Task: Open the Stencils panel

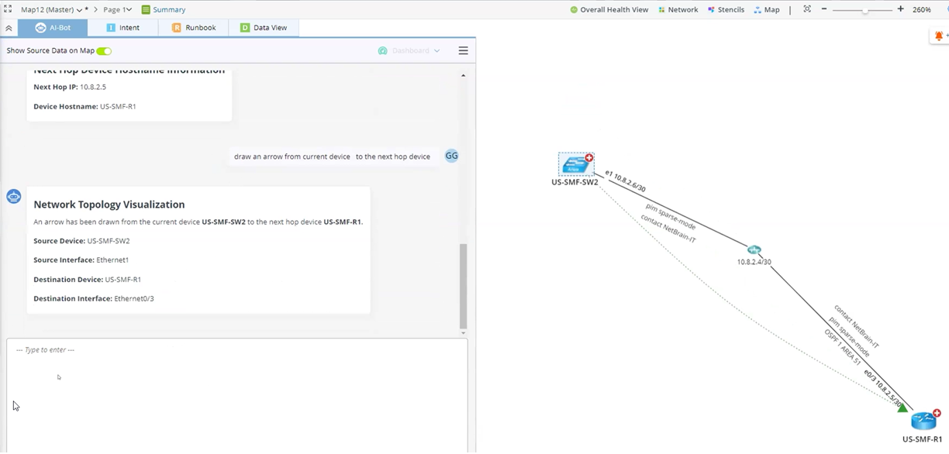Action: click(726, 9)
